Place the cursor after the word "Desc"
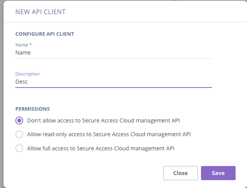Image resolution: width=247 pixels, height=188 pixels. tap(28, 82)
